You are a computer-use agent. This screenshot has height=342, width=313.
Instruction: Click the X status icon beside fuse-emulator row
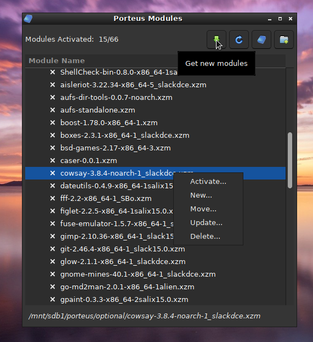tap(53, 223)
